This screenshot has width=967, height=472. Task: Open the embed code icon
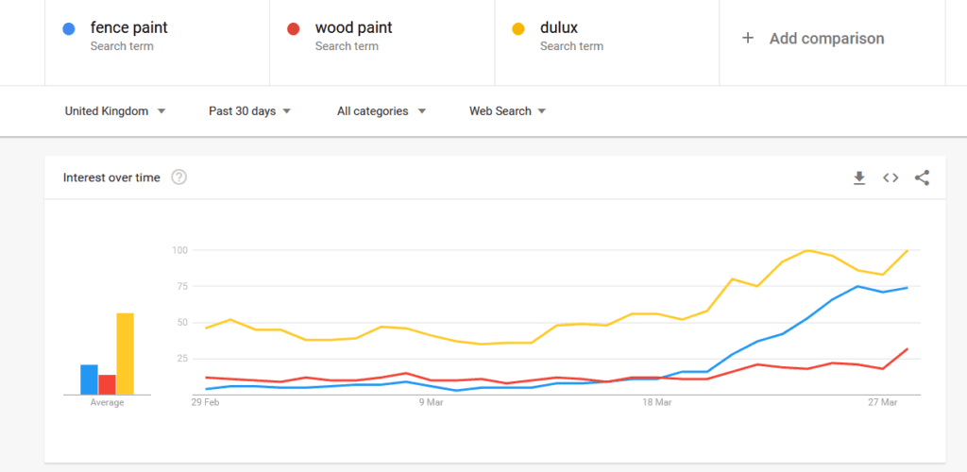[x=891, y=177]
